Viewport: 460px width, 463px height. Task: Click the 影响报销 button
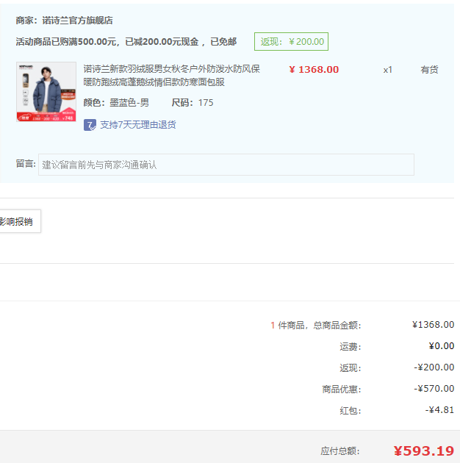20,221
